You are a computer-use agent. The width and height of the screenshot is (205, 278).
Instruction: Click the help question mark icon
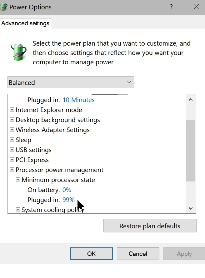pos(171,7)
